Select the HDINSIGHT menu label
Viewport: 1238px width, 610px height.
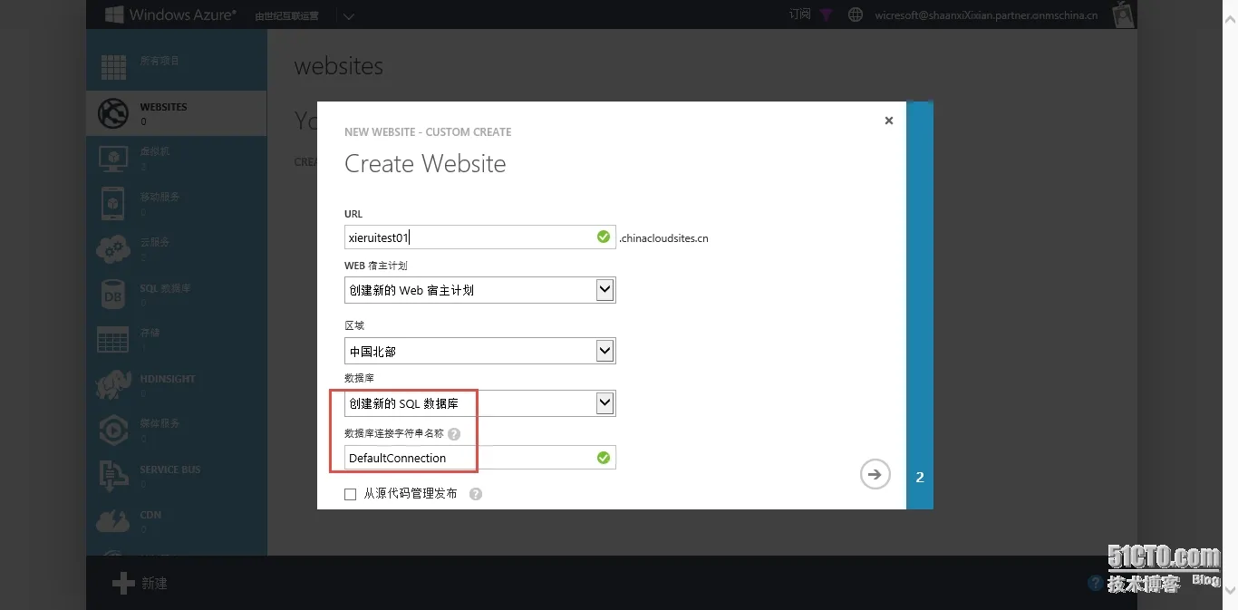click(x=168, y=379)
